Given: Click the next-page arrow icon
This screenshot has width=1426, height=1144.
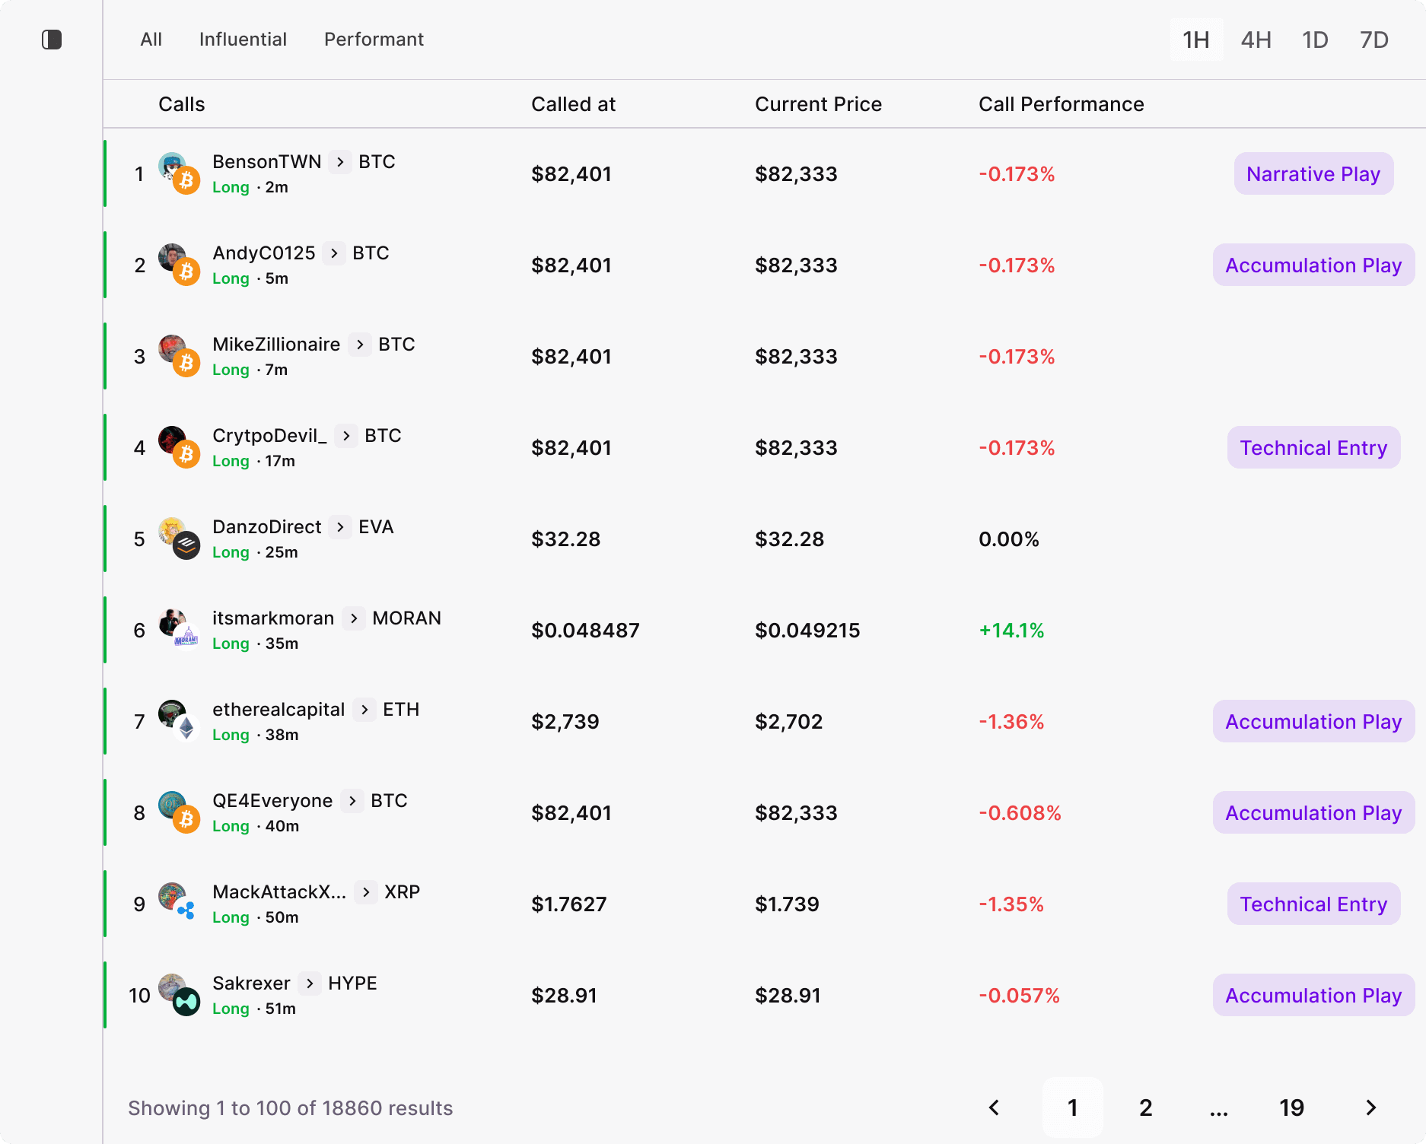Looking at the screenshot, I should tap(1372, 1108).
